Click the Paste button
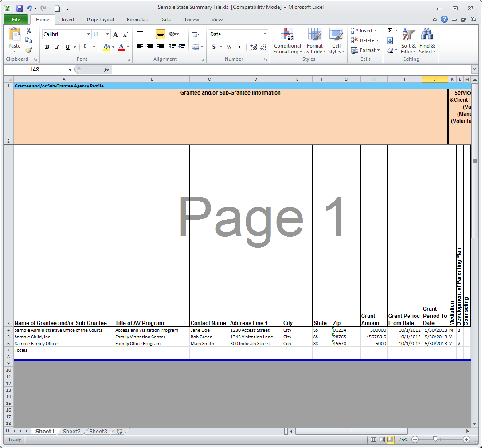The width and height of the screenshot is (482, 448). tap(14, 39)
